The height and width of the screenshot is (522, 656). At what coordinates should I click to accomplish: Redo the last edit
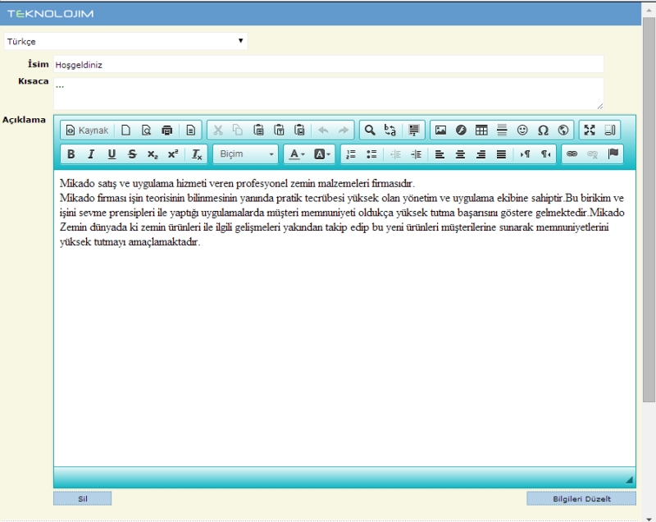(x=344, y=130)
